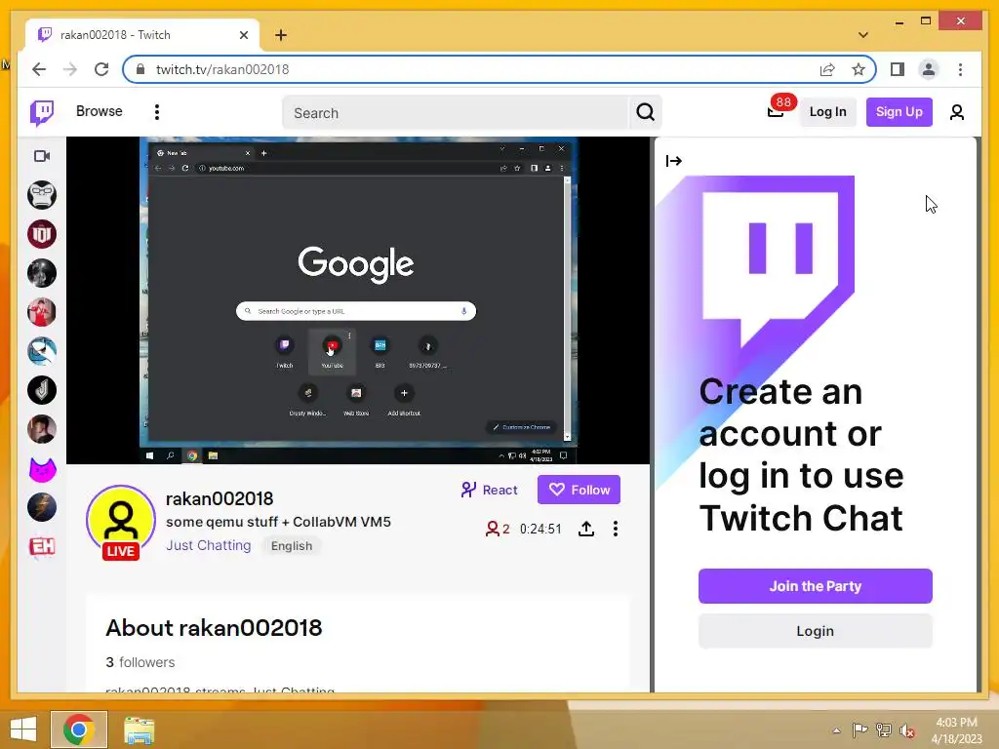Open the dark grayscale sidebar avatar below the red shield
Image resolution: width=999 pixels, height=749 pixels.
[x=42, y=273]
